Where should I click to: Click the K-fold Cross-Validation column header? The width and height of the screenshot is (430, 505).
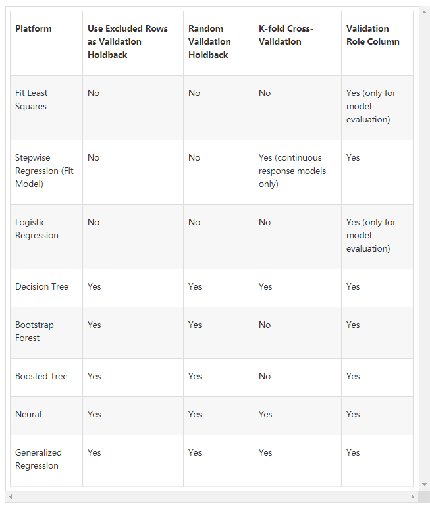click(x=286, y=36)
